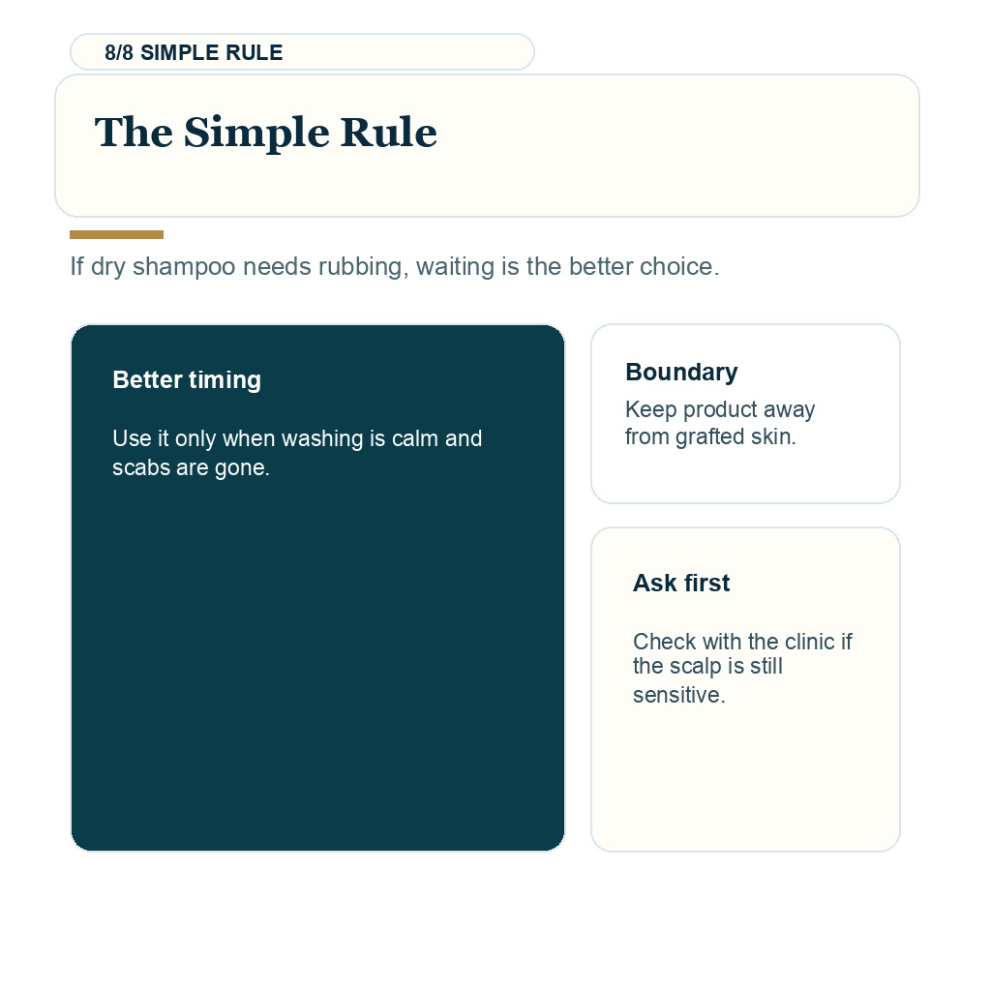Open the Boundary card
Image resolution: width=991 pixels, height=991 pixels.
coord(746,414)
